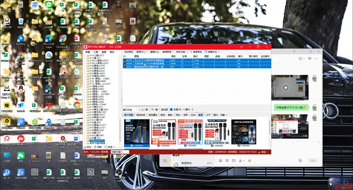Image resolution: width=353 pixels, height=190 pixels.
Task: Open the 排序 sort dropdown below tree
Action: pos(110,147)
